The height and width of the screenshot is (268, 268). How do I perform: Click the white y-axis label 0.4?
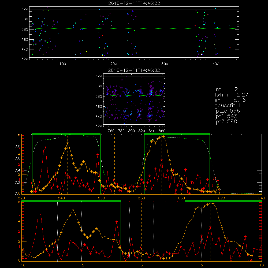tap(18, 170)
